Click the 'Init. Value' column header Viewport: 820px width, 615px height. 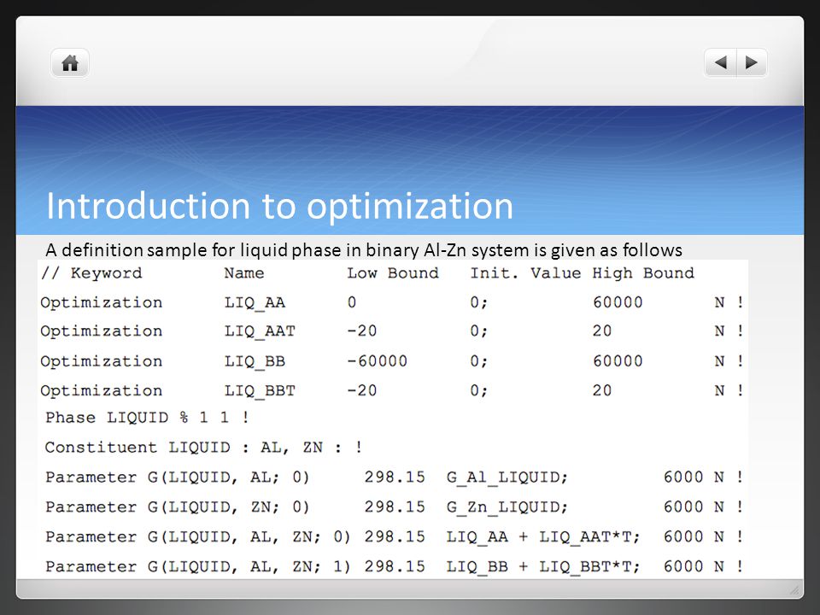tap(525, 273)
